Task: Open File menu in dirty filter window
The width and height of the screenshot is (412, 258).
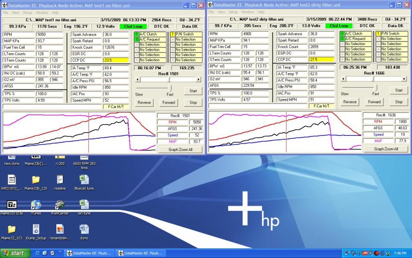Action: (x=211, y=12)
